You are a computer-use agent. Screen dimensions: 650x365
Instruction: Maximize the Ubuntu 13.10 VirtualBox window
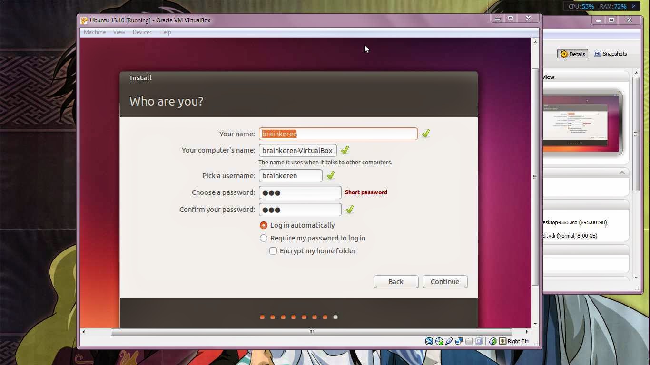[x=511, y=19]
